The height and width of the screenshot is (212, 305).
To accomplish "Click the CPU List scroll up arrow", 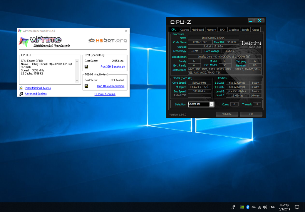I will tap(77, 61).
